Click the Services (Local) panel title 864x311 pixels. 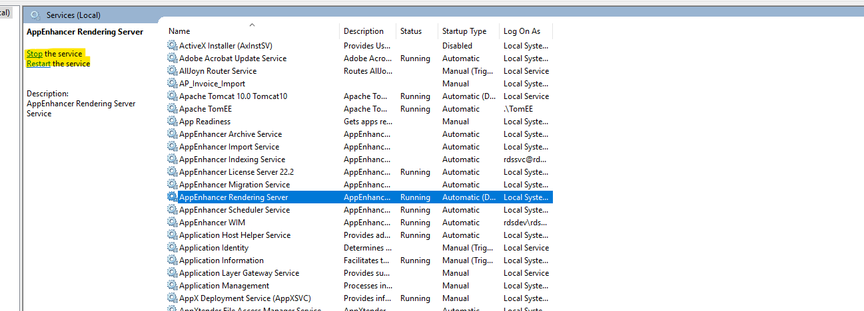(74, 15)
